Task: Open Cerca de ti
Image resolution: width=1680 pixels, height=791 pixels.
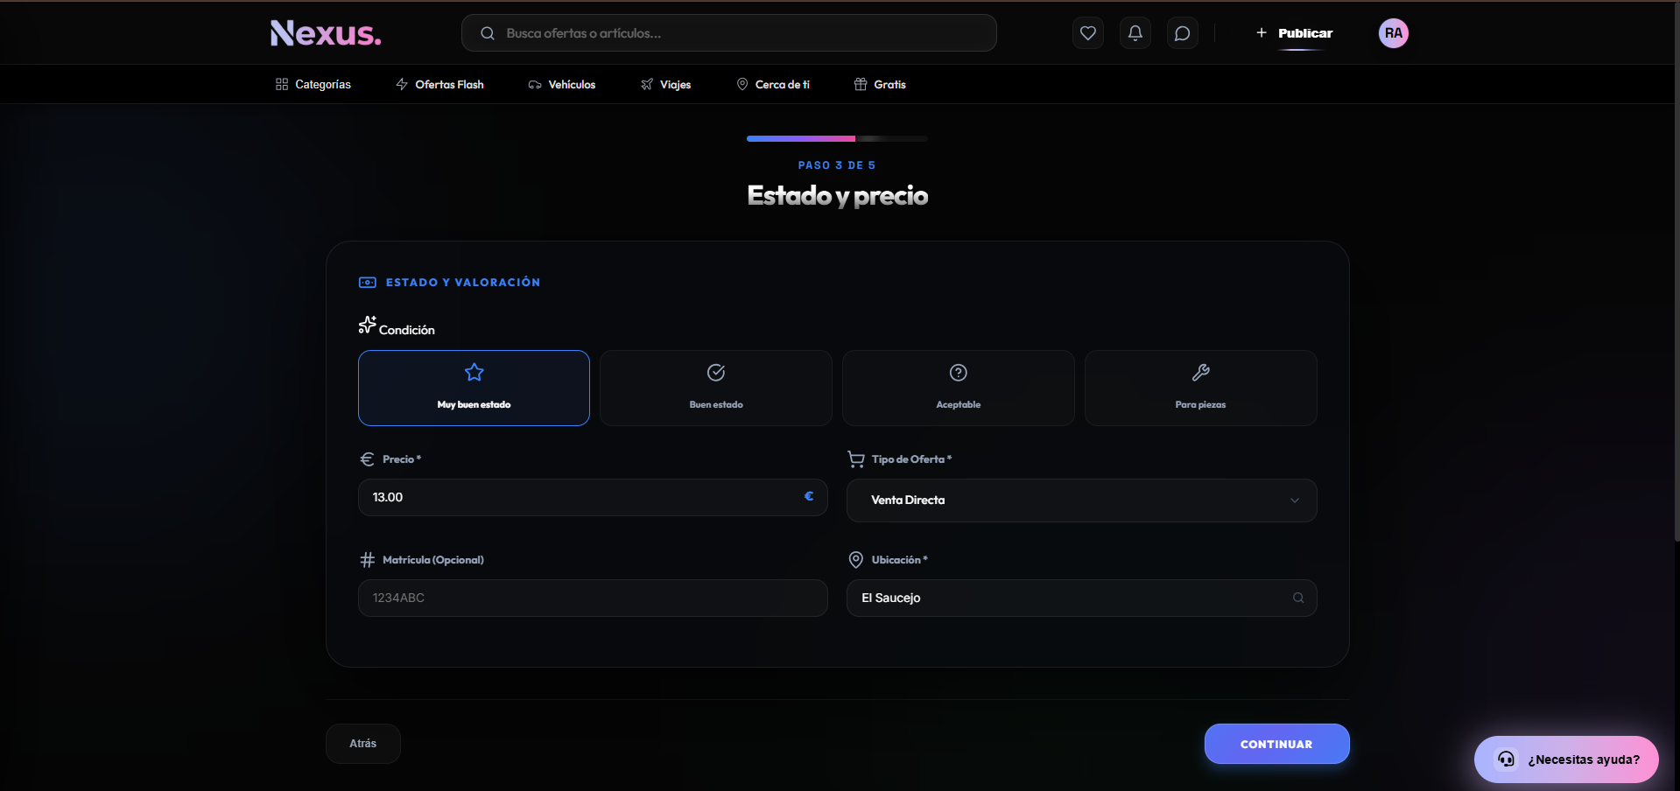Action: tap(773, 84)
